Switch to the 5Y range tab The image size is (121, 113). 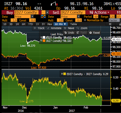44,24
